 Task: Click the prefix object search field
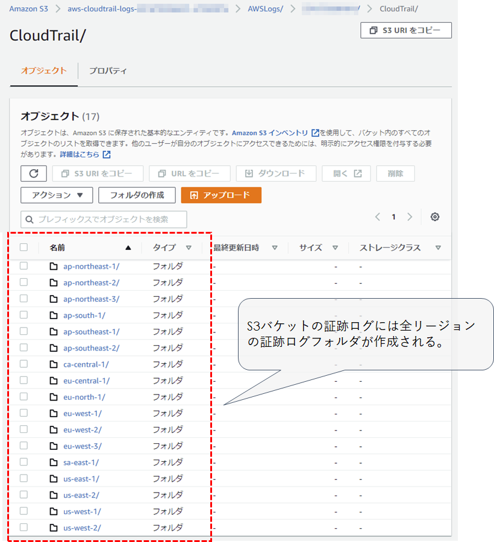coord(104,219)
